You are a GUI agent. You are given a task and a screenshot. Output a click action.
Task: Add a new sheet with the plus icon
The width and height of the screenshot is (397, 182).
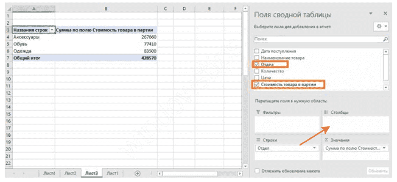[137, 173]
